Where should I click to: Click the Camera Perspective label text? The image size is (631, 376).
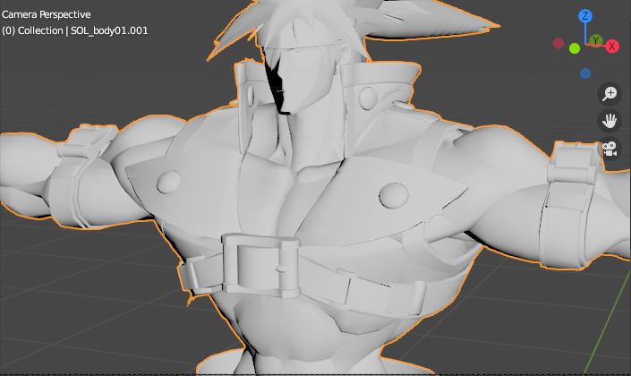click(47, 14)
